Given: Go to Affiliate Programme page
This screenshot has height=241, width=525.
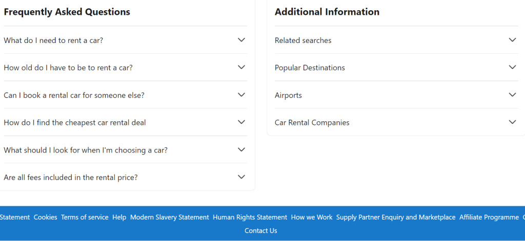Looking at the screenshot, I should coord(489,217).
